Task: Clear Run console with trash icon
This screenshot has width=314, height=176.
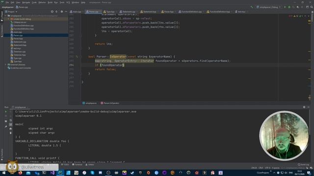Action: point(11,133)
